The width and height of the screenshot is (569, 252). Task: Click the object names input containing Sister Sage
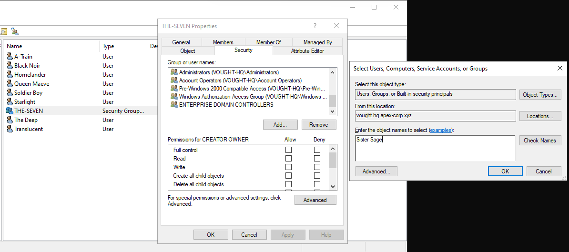pyautogui.click(x=435, y=148)
